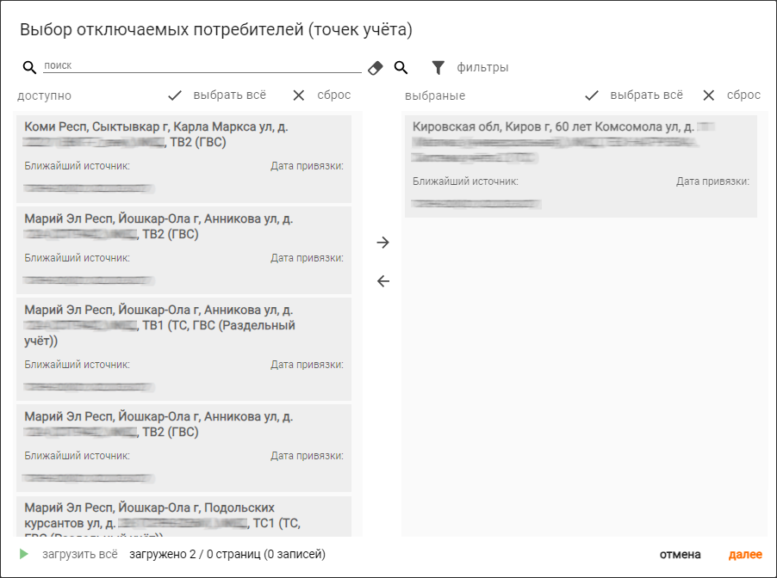This screenshot has height=578, width=777.
Task: Click the загрузить всё text
Action: pos(80,554)
